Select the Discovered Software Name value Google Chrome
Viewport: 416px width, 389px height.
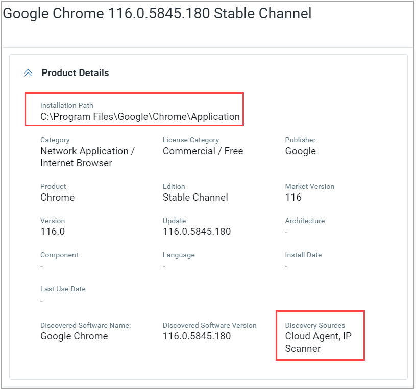pos(74,336)
